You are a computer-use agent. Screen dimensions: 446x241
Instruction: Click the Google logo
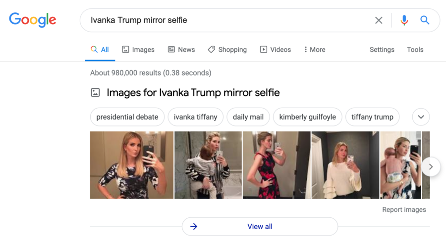click(33, 20)
